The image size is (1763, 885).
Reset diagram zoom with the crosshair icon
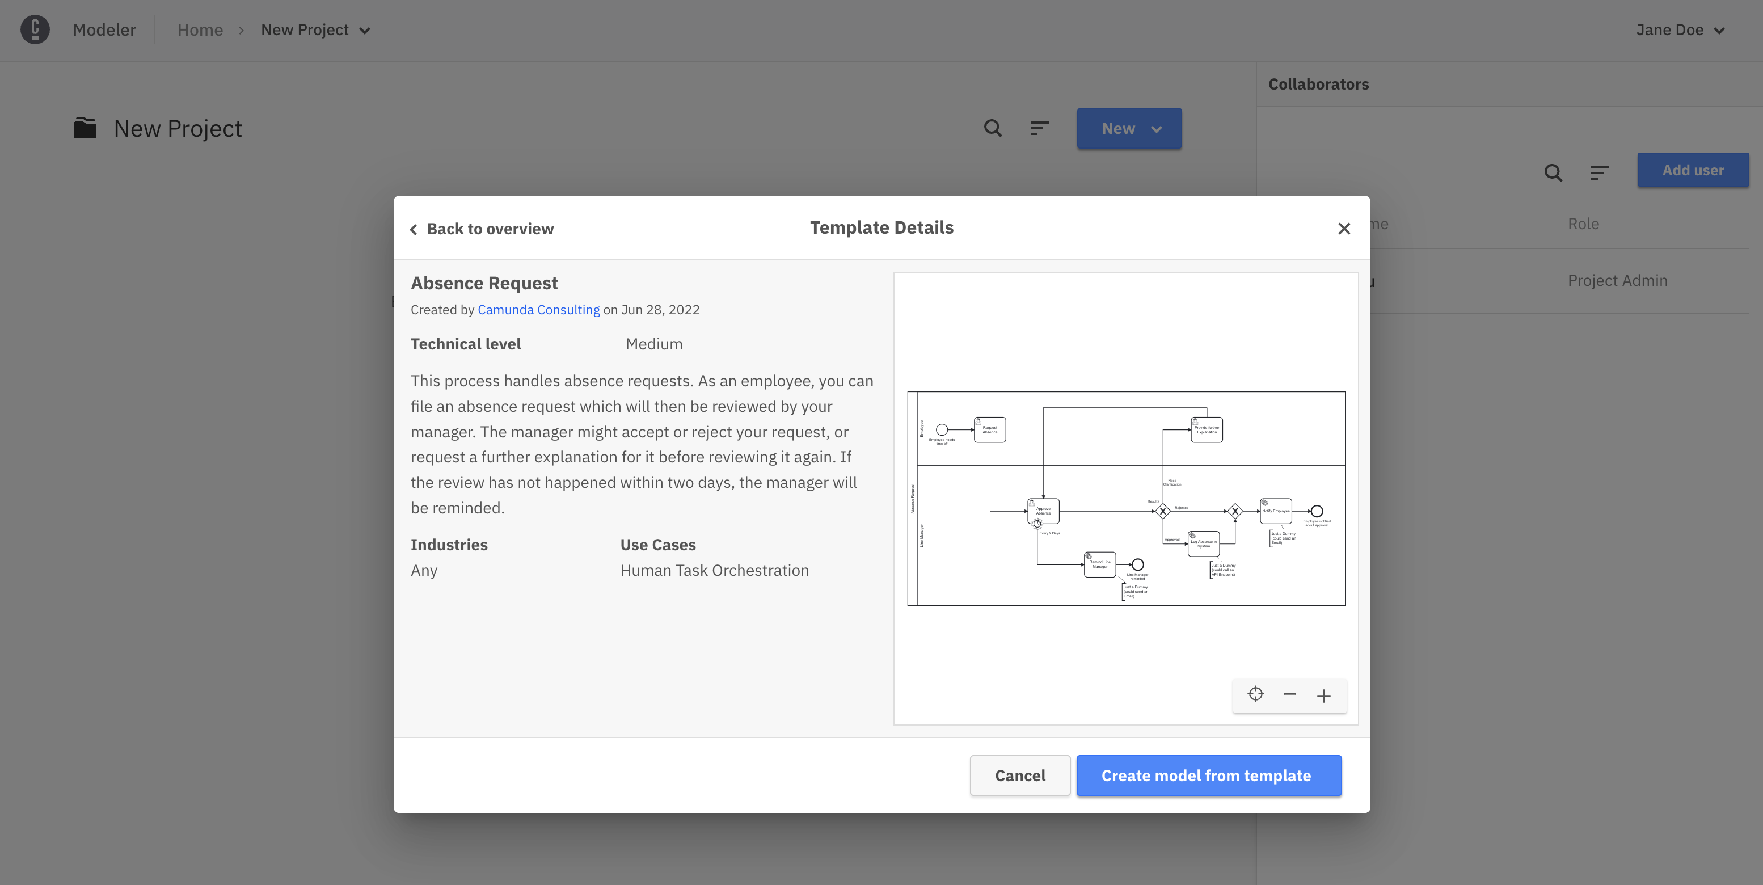point(1255,694)
